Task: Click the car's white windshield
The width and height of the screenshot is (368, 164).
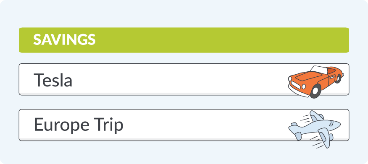Action: click(319, 70)
